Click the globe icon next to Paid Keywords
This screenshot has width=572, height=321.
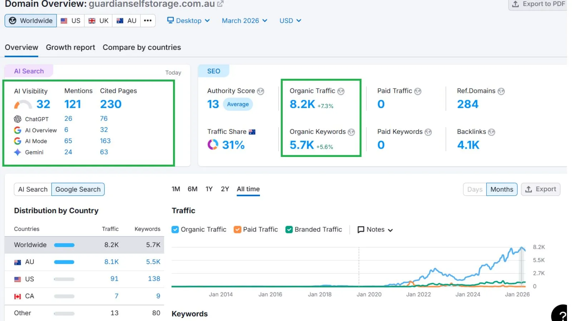pyautogui.click(x=428, y=132)
